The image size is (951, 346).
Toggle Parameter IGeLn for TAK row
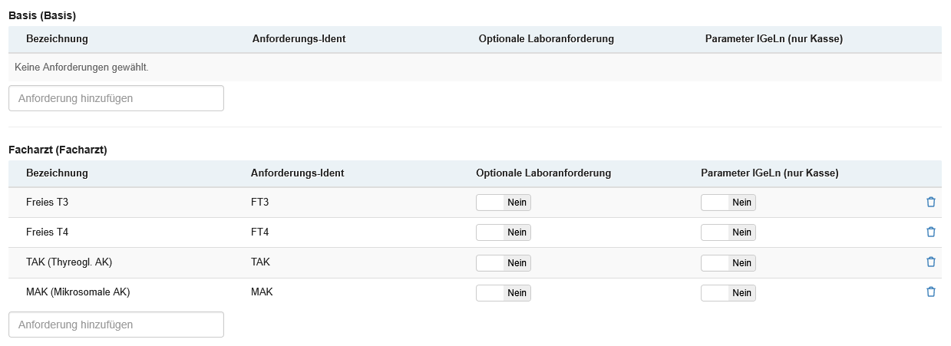[x=728, y=263]
